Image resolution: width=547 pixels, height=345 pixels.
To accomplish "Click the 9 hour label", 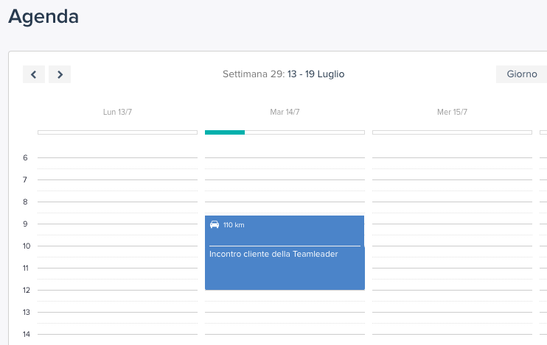I will (25, 224).
